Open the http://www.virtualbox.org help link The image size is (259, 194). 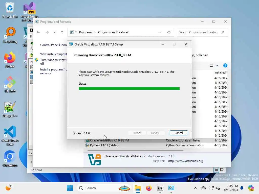point(185,161)
